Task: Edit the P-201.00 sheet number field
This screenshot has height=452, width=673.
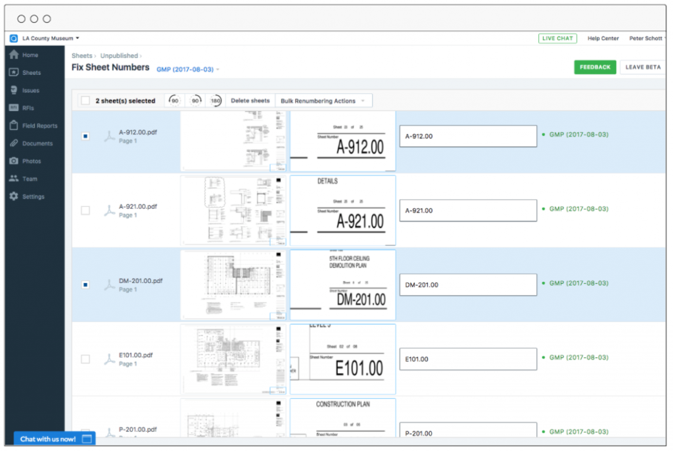Action: click(x=468, y=430)
